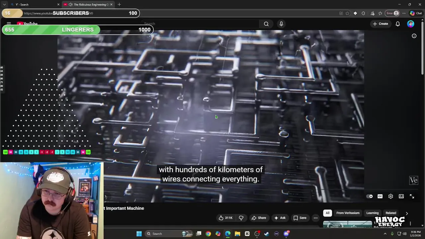Expand more filter chips with arrow

tap(407, 213)
